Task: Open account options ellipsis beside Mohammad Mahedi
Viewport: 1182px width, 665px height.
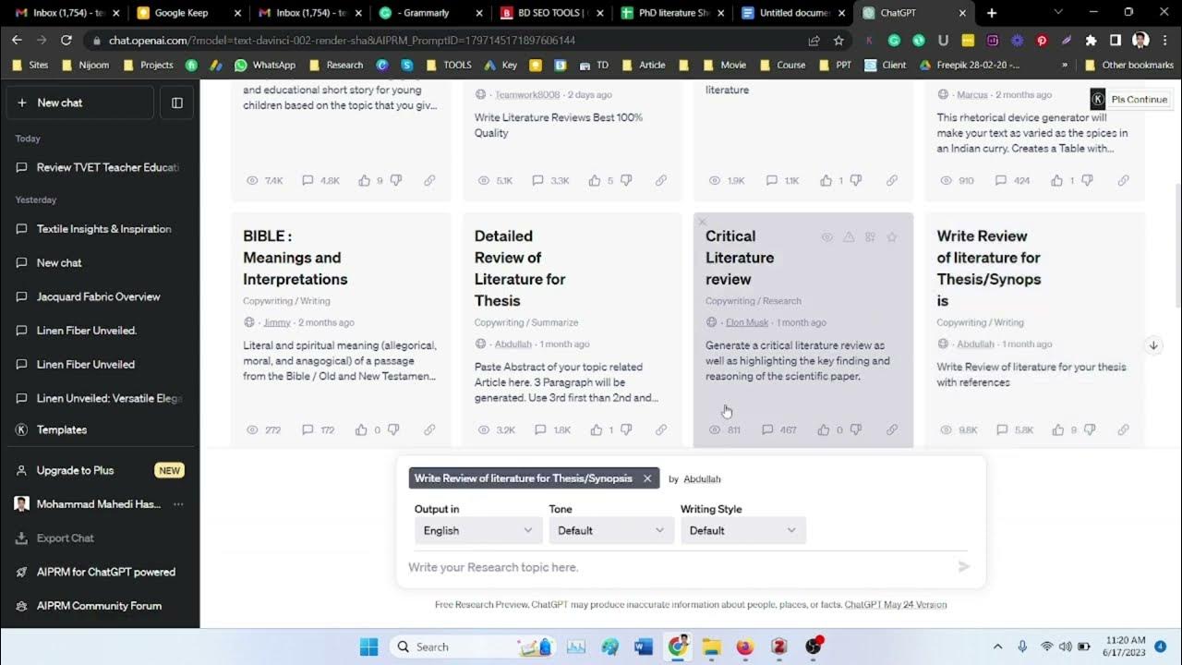Action: [178, 504]
